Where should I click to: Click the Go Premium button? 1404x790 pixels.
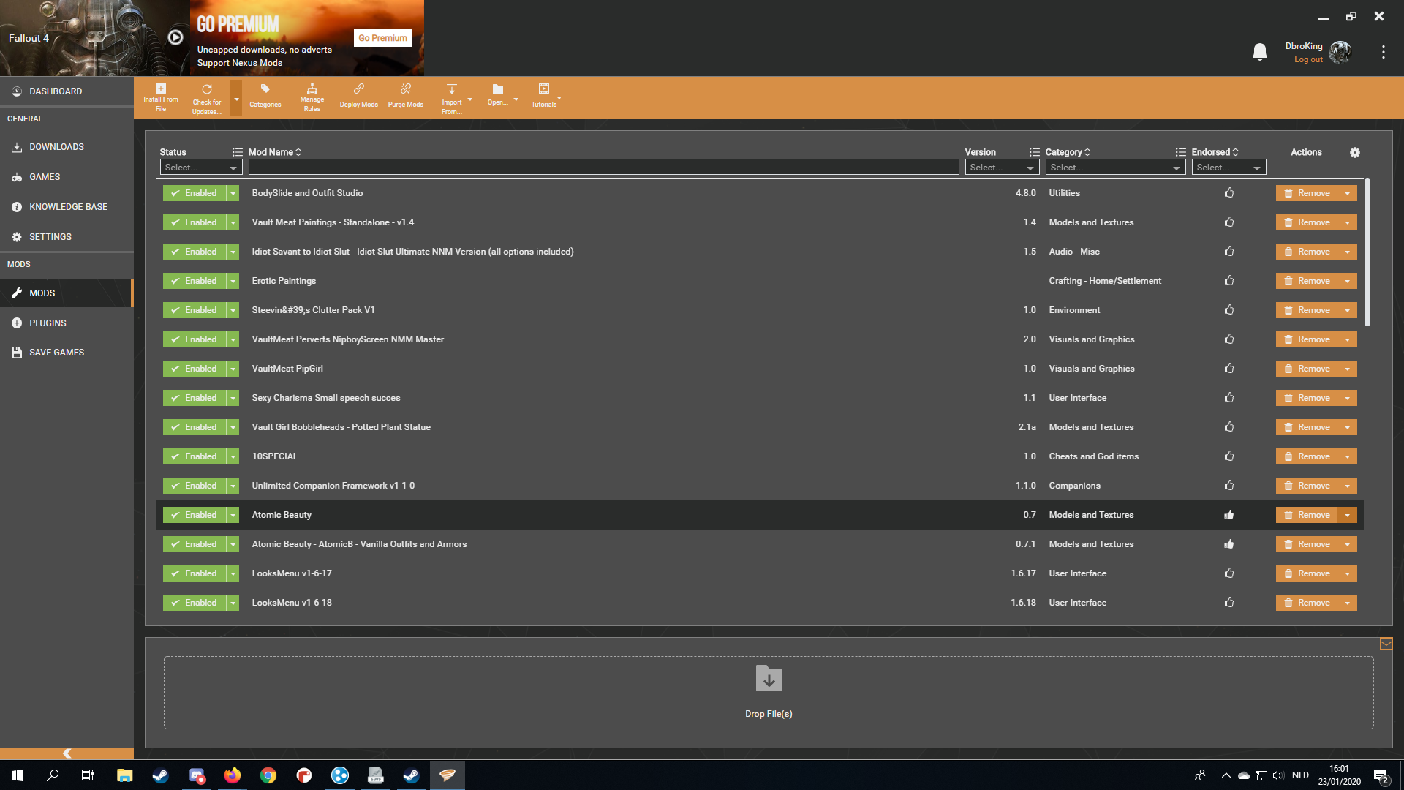pyautogui.click(x=382, y=38)
